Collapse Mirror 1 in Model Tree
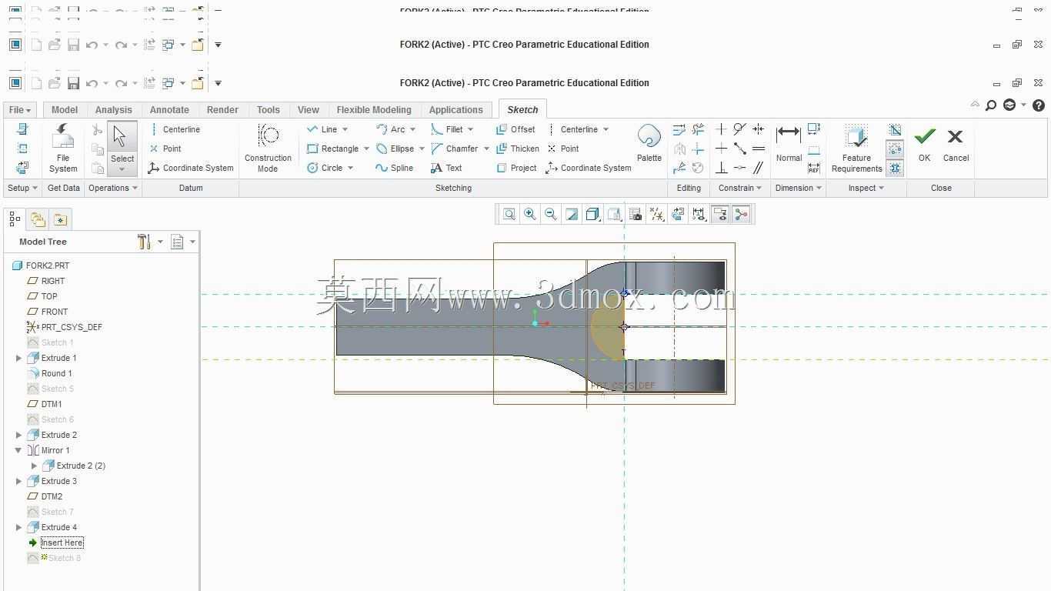The width and height of the screenshot is (1051, 591). pos(18,450)
